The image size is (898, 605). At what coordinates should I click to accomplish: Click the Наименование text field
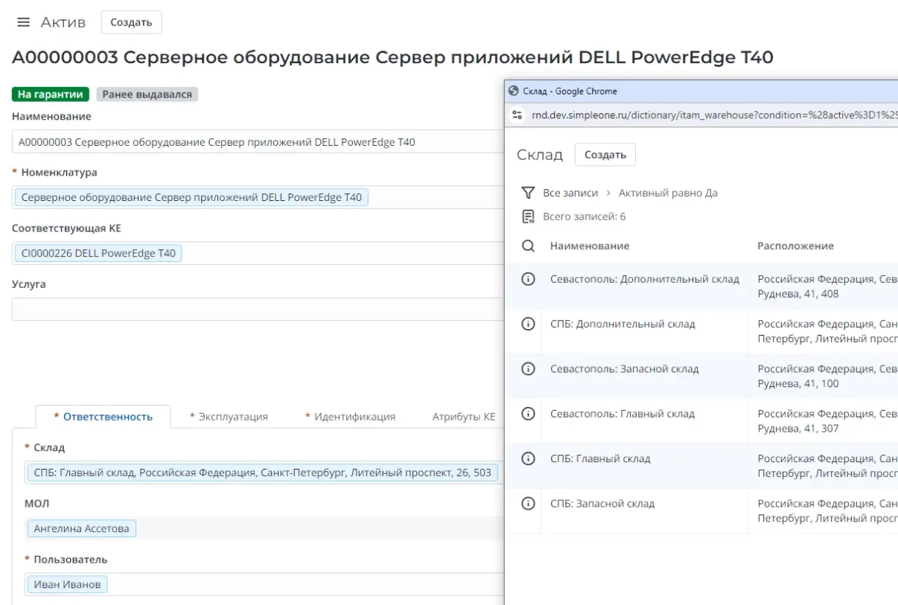coord(258,141)
